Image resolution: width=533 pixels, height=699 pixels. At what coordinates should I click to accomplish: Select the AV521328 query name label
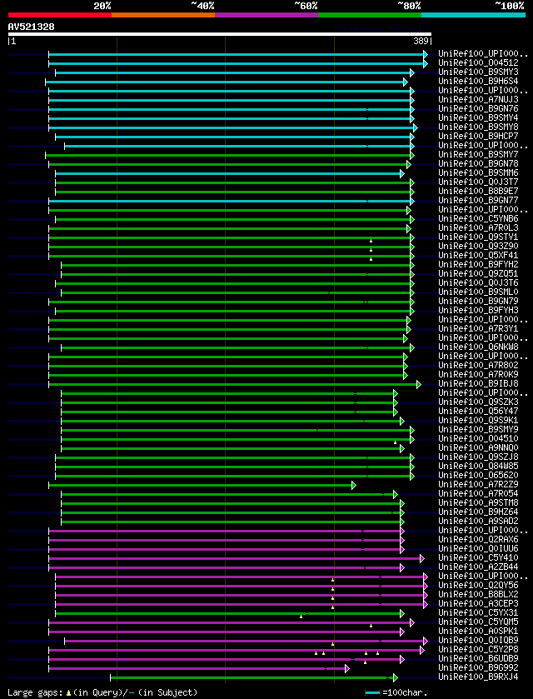[31, 27]
